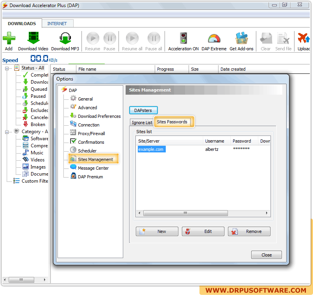Click Sites list horizontal scrollbar thumb
Image resolution: width=313 pixels, height=295 pixels.
[x=185, y=213]
